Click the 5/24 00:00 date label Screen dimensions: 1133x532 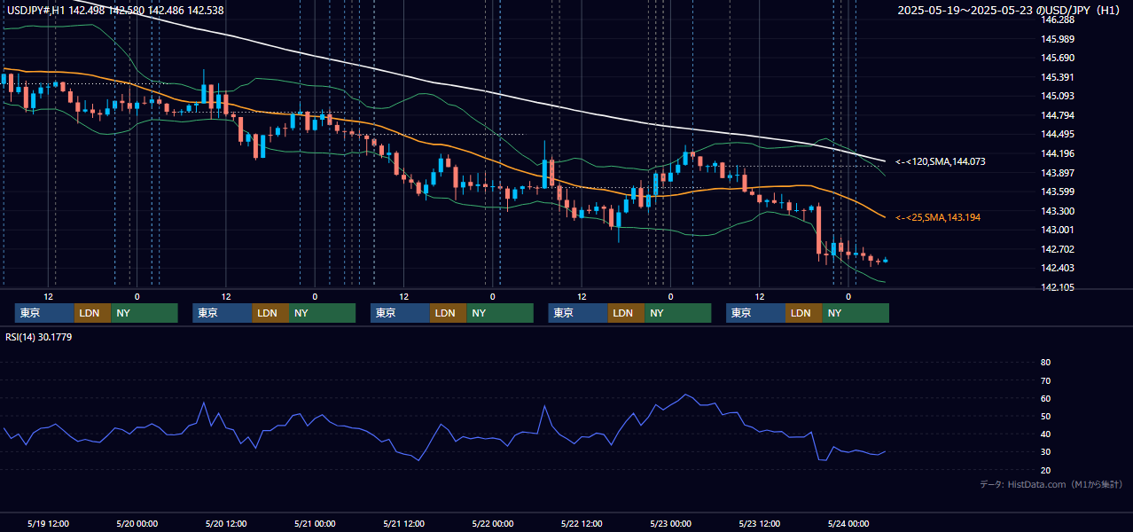pyautogui.click(x=848, y=523)
